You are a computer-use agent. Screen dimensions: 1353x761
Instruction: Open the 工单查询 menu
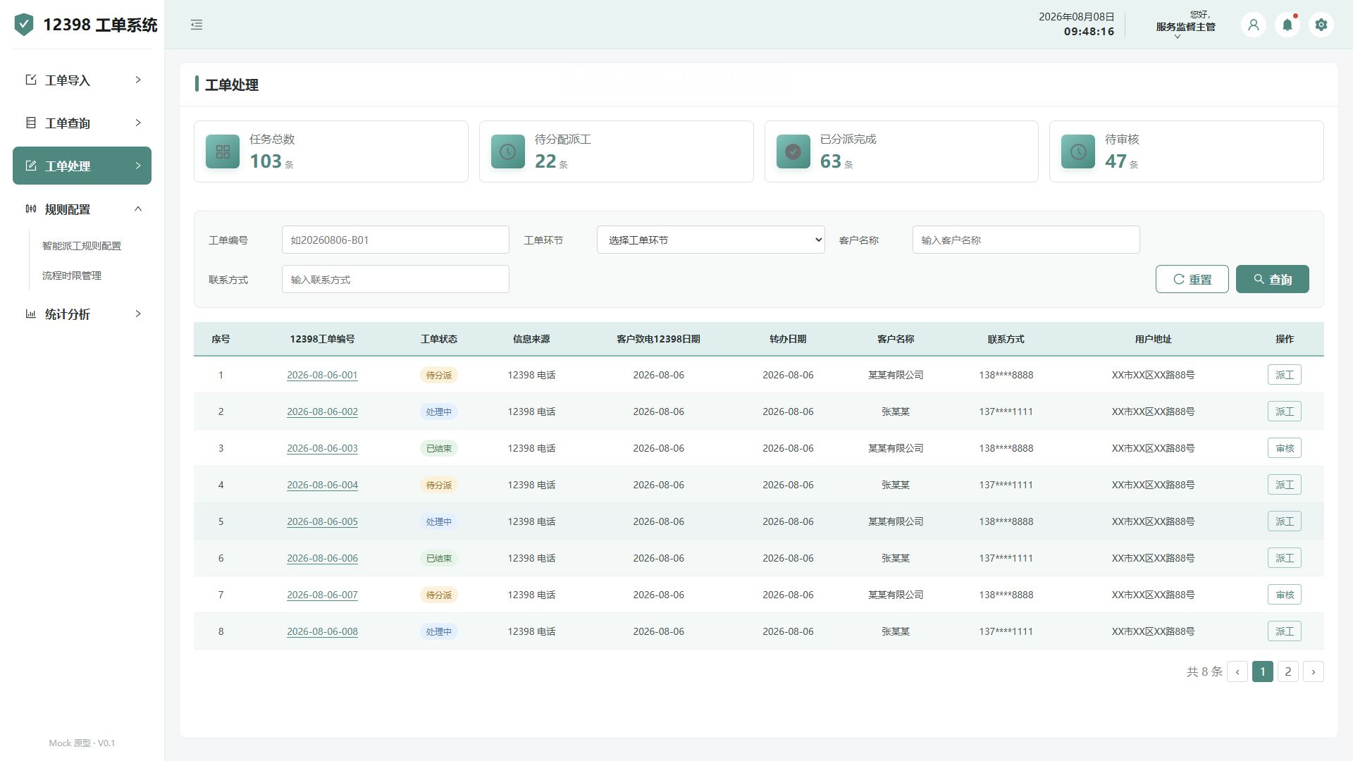click(82, 123)
